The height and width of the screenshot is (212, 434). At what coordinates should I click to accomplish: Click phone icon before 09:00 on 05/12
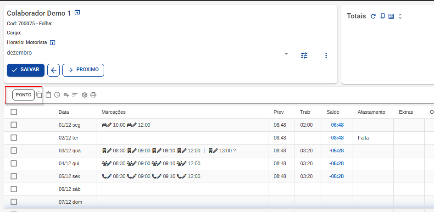click(129, 176)
